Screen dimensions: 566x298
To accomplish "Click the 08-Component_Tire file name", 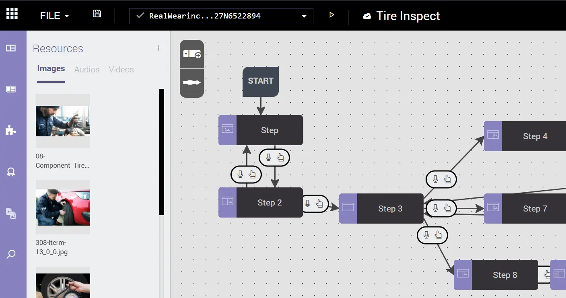I will coord(62,160).
